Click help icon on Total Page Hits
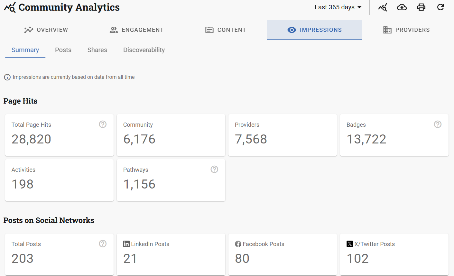Screen dimensions: 454x276 [103, 124]
